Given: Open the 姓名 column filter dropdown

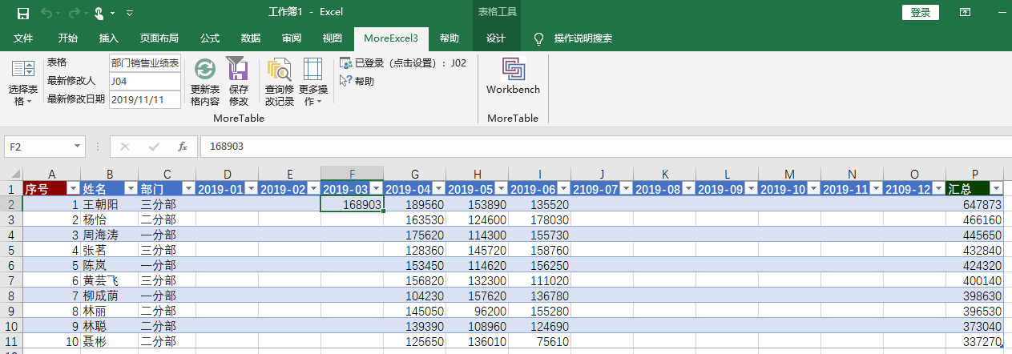Looking at the screenshot, I should click(x=131, y=188).
